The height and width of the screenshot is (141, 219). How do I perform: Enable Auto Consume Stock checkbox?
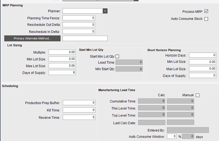coord(206,19)
